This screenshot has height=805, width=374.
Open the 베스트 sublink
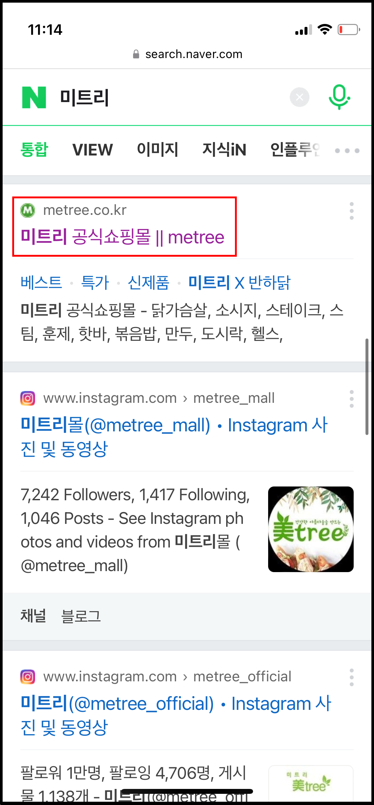pyautogui.click(x=41, y=282)
